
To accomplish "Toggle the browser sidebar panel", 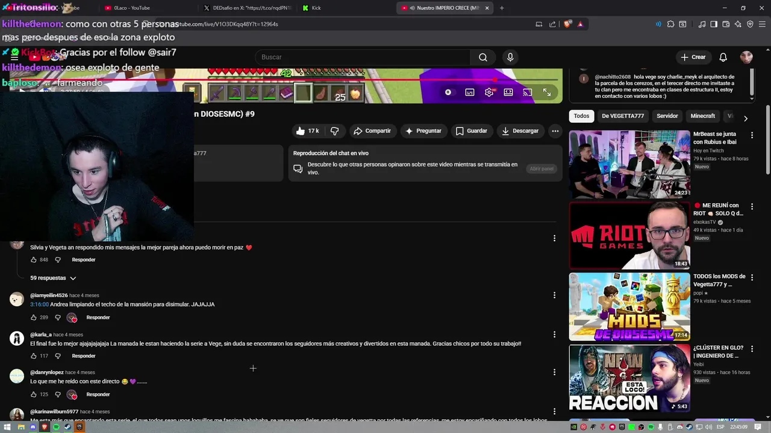I will 714,24.
